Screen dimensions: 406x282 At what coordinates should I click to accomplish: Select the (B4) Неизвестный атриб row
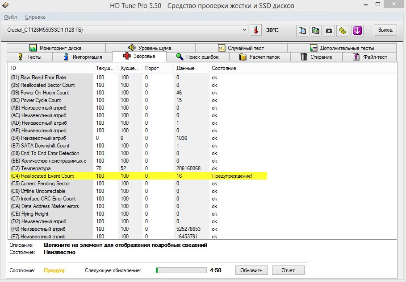tap(138, 138)
